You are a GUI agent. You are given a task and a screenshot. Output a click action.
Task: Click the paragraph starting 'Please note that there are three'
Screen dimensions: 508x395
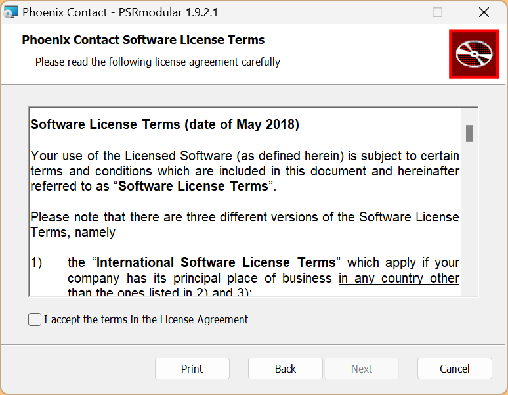245,224
